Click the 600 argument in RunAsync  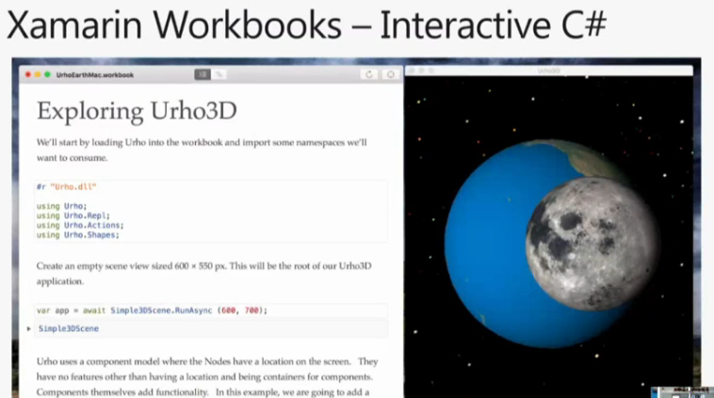228,310
